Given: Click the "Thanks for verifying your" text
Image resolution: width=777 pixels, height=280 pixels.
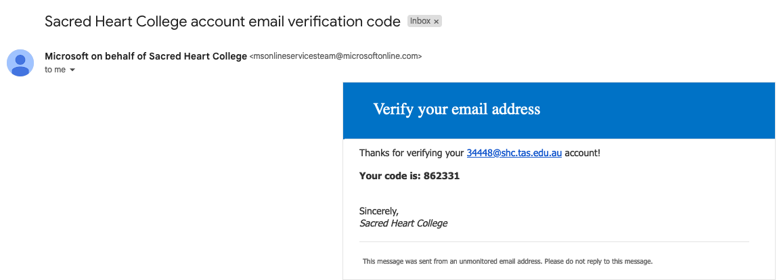Looking at the screenshot, I should (x=412, y=154).
